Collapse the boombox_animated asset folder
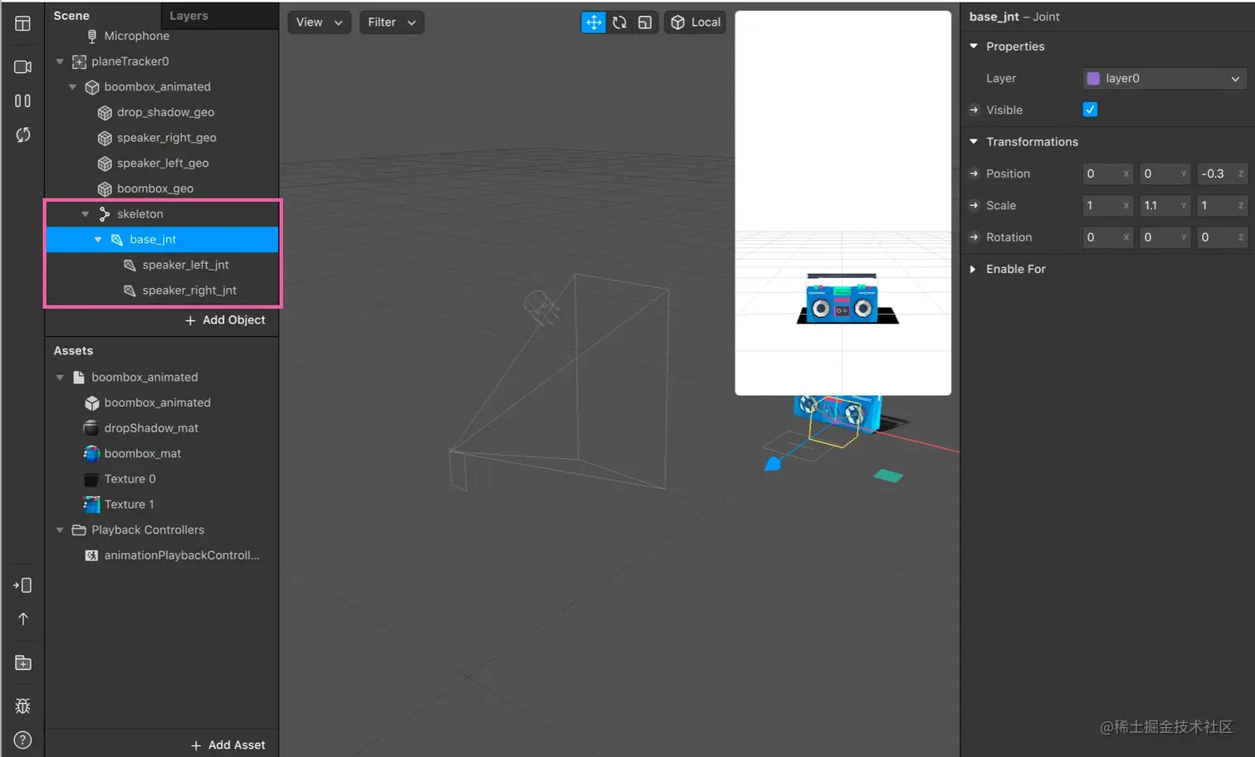The height and width of the screenshot is (757, 1255). 60,378
